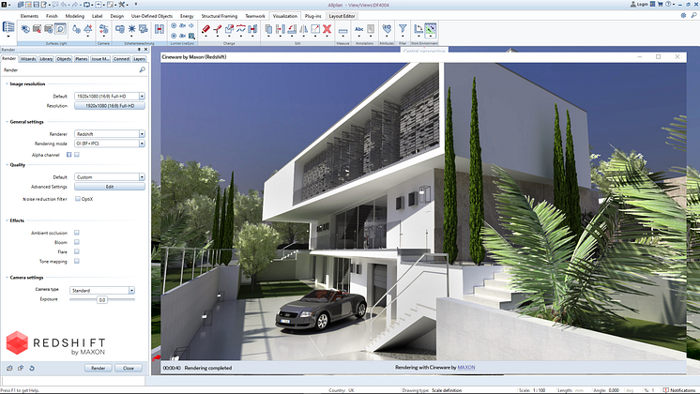Click the command input field above status bar
Viewport: 700px width, 394px height.
73,381
